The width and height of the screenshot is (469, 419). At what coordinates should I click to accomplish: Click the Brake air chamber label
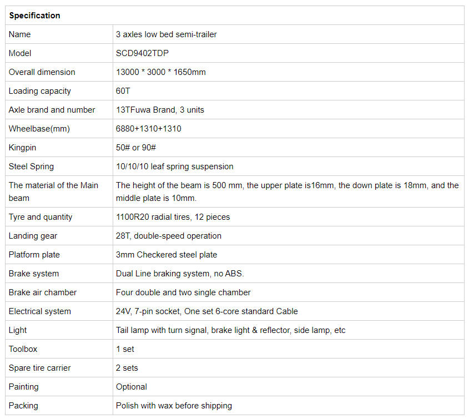coord(43,292)
